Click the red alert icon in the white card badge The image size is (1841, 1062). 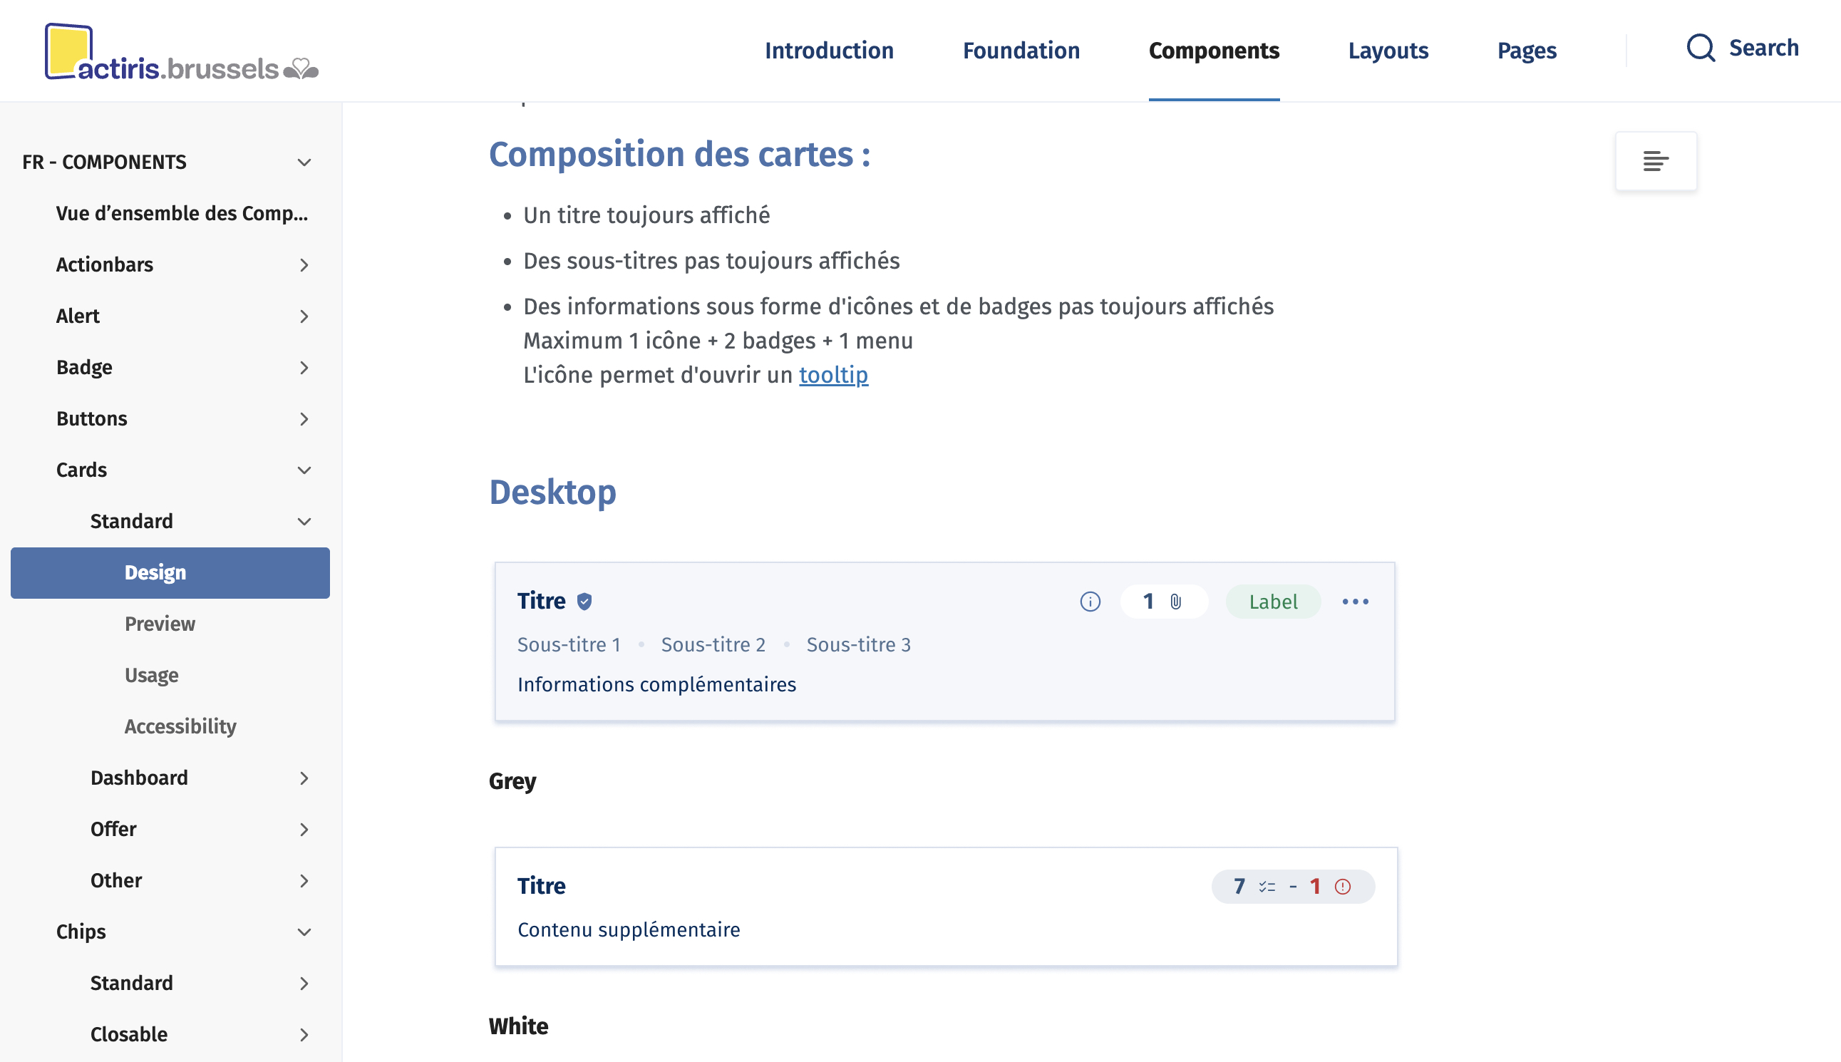coord(1343,887)
